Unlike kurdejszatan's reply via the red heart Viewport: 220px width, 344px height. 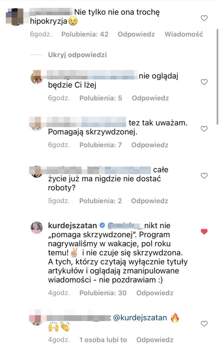(x=204, y=231)
